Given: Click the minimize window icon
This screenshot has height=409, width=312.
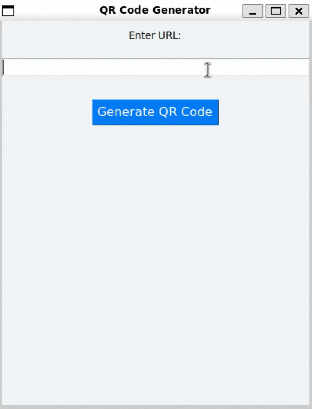Looking at the screenshot, I should (x=252, y=11).
